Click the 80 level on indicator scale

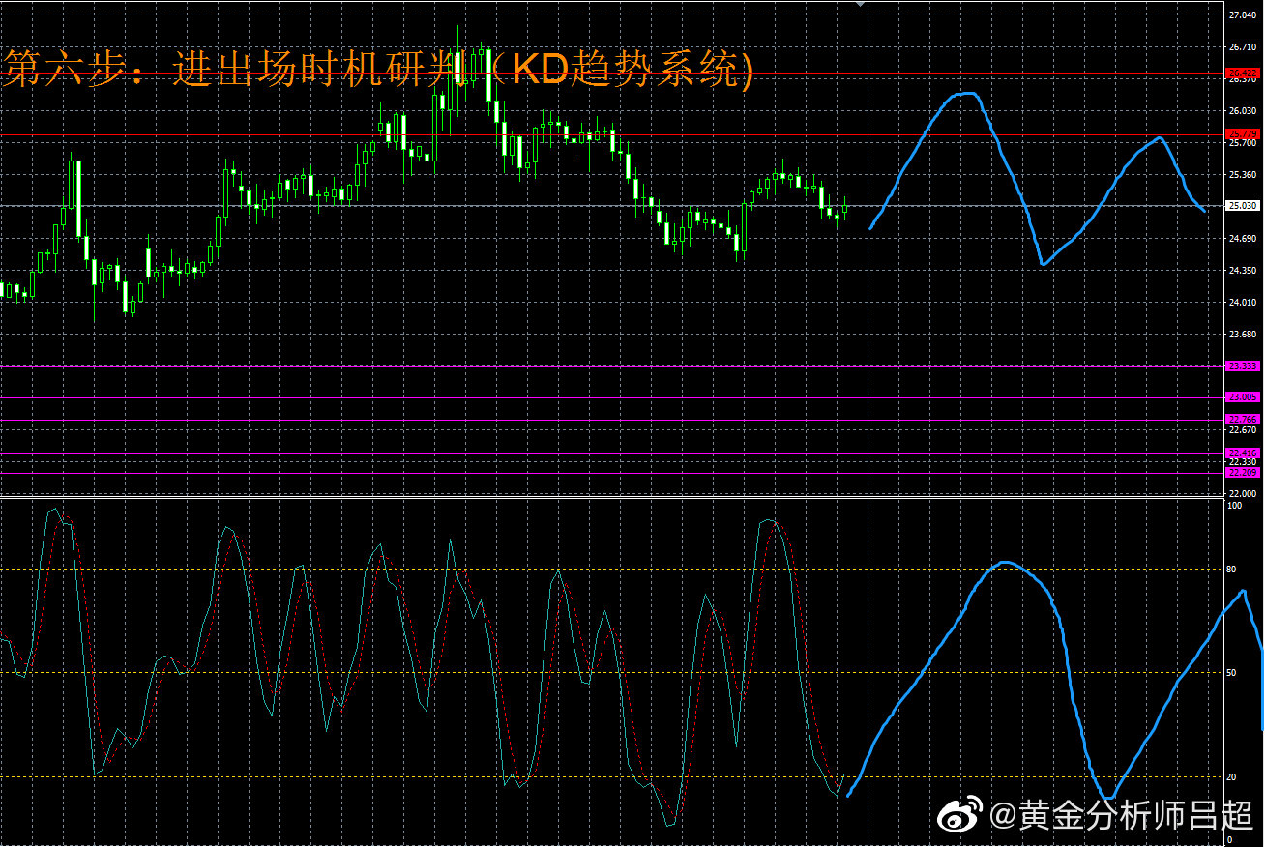point(1230,570)
